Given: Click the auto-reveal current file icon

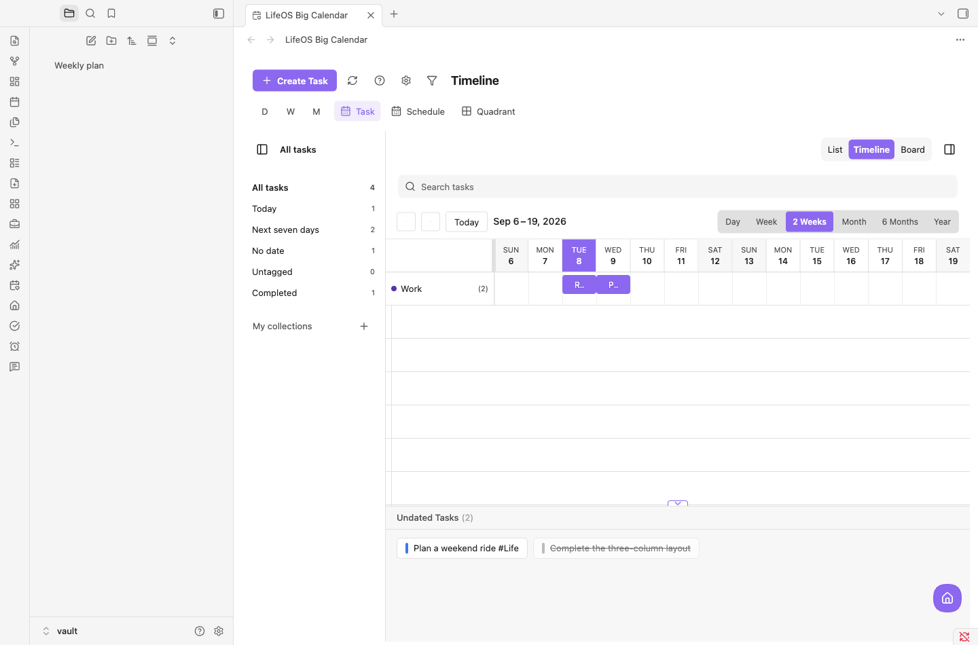Looking at the screenshot, I should (x=152, y=41).
